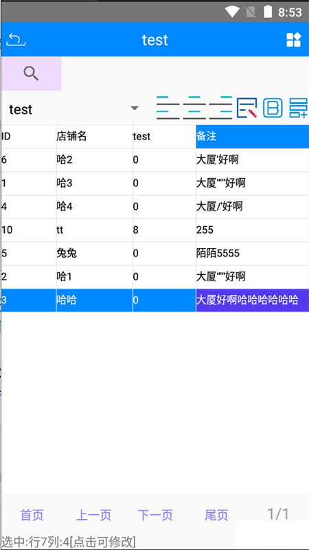309x550 pixels.
Task: Jump to 尾页 last page
Action: click(x=216, y=515)
